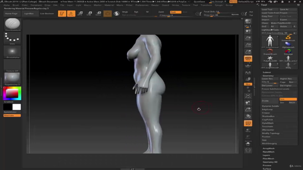
Task: Toggle the orange XYZ rotation button
Action: pyautogui.click(x=248, y=84)
